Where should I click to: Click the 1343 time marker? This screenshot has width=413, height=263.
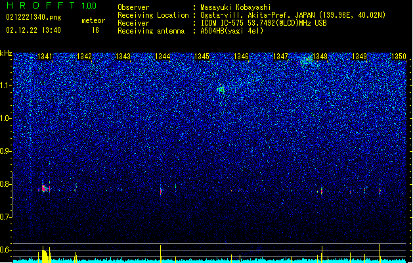click(x=123, y=57)
